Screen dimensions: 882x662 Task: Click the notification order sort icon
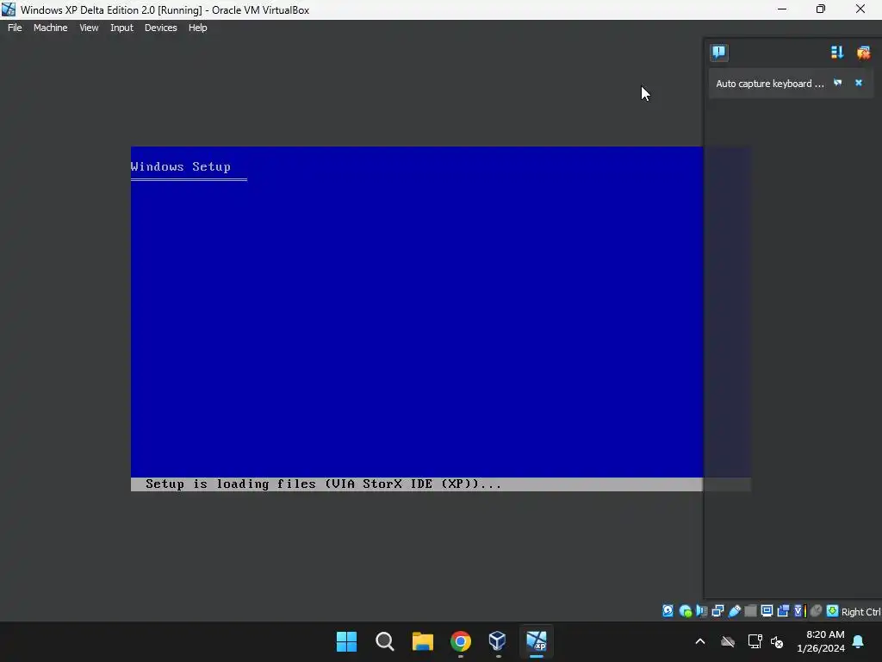pos(837,53)
